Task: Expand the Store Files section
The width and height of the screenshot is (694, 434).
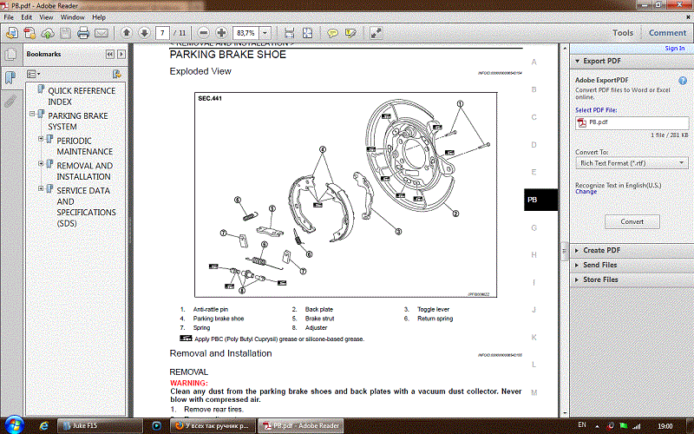Action: point(577,279)
